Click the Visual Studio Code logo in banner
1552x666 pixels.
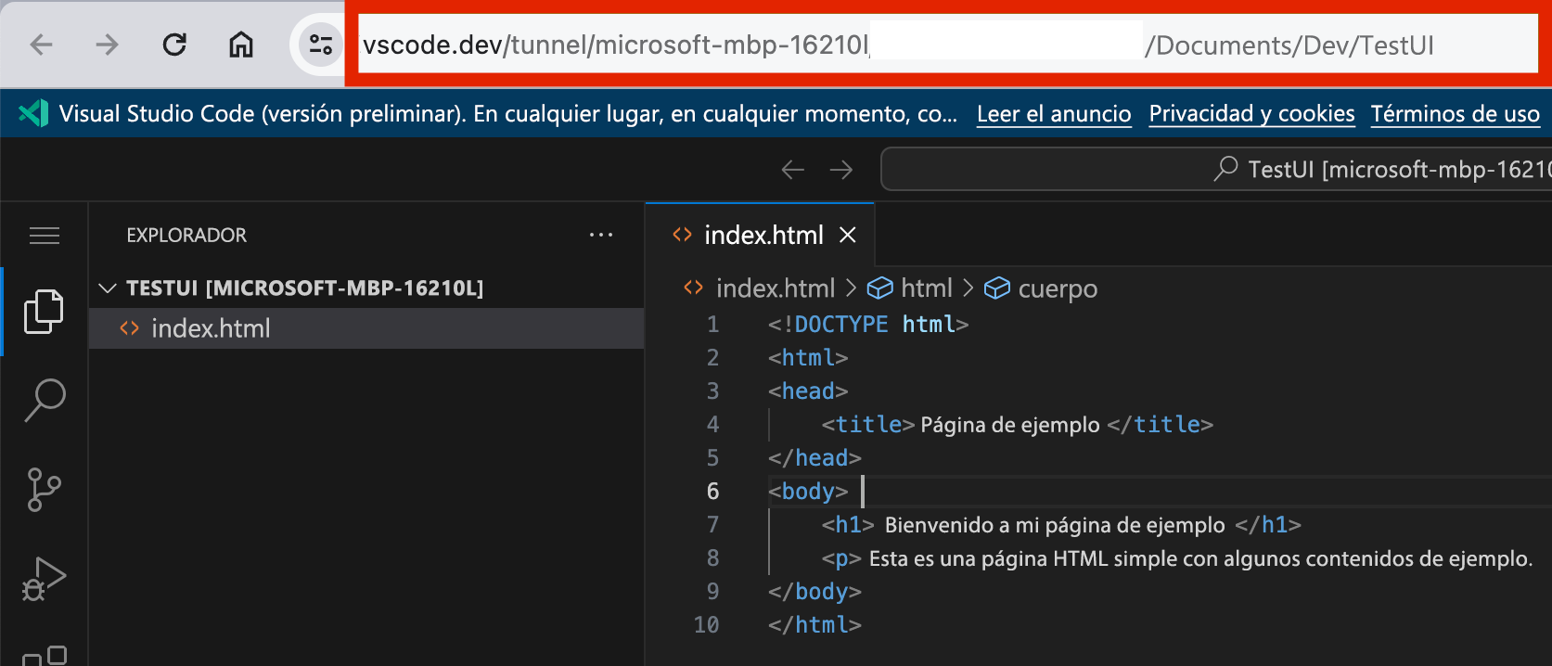coord(33,113)
